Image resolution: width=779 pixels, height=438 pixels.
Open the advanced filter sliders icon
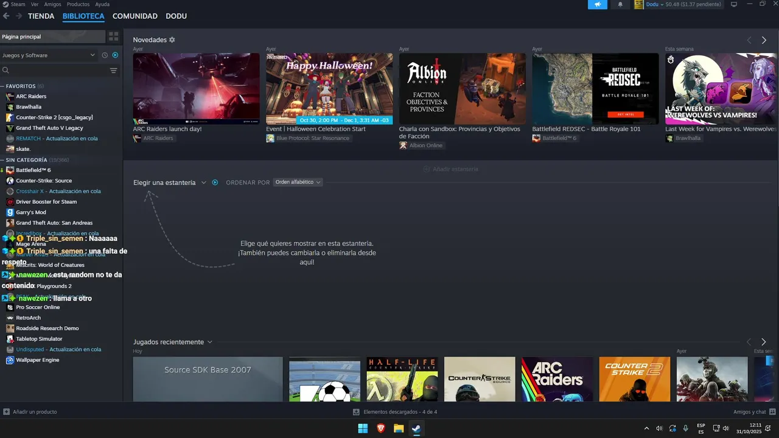pos(113,71)
